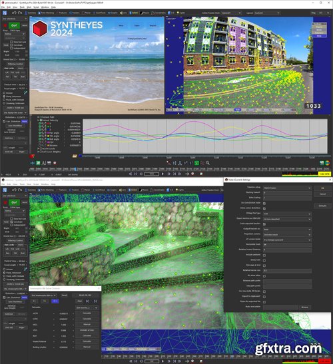Toggle Constrain checkbox in top window
The width and height of the screenshot is (333, 364).
pyautogui.click(x=11, y=45)
